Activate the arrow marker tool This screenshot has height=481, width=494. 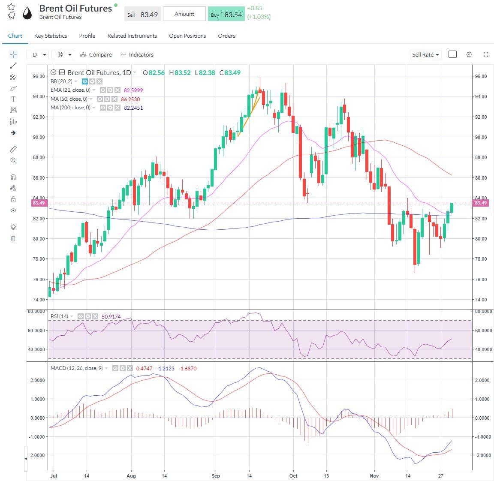(x=13, y=133)
